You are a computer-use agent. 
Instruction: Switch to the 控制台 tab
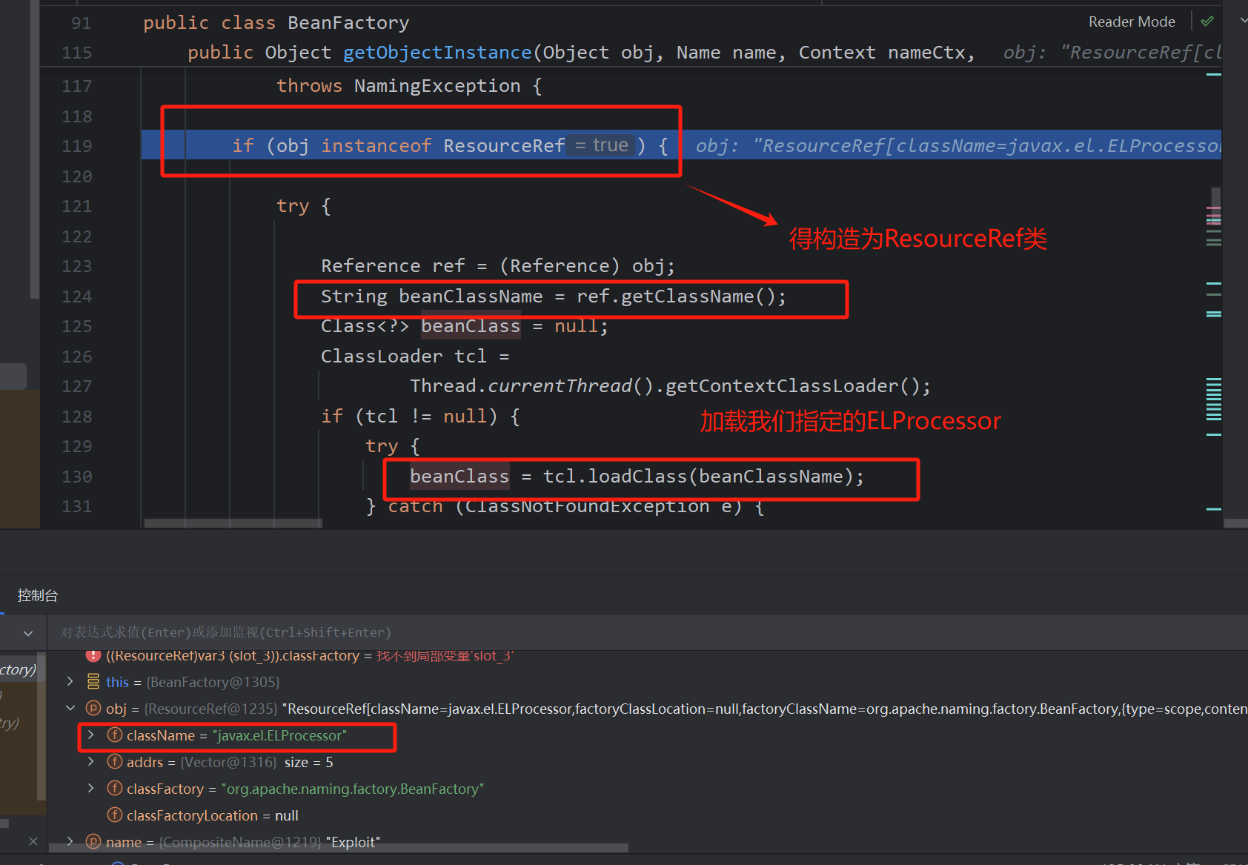click(37, 595)
